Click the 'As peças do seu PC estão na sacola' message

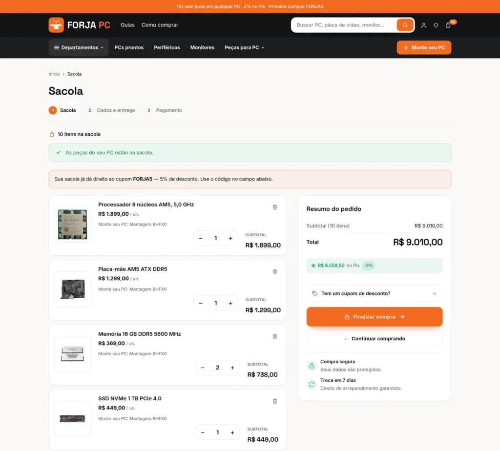pyautogui.click(x=250, y=153)
